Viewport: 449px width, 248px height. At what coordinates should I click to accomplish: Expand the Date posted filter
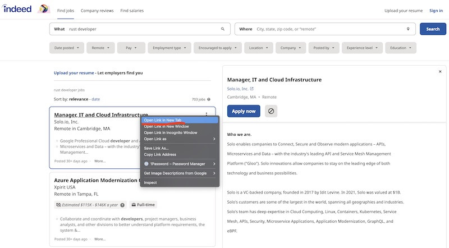coord(67,48)
